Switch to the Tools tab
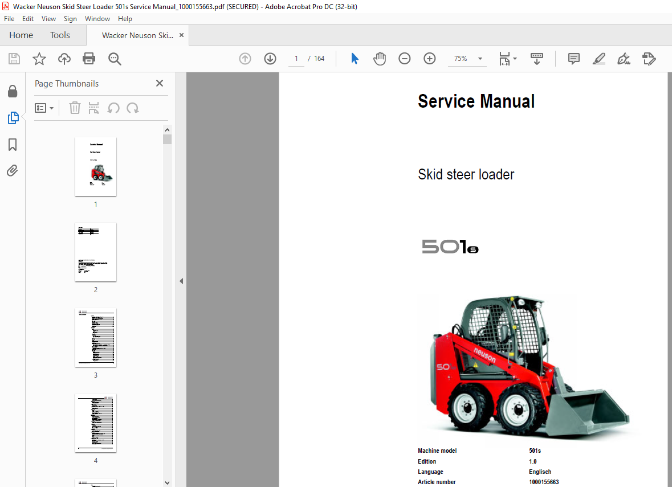The height and width of the screenshot is (487, 672). click(60, 35)
